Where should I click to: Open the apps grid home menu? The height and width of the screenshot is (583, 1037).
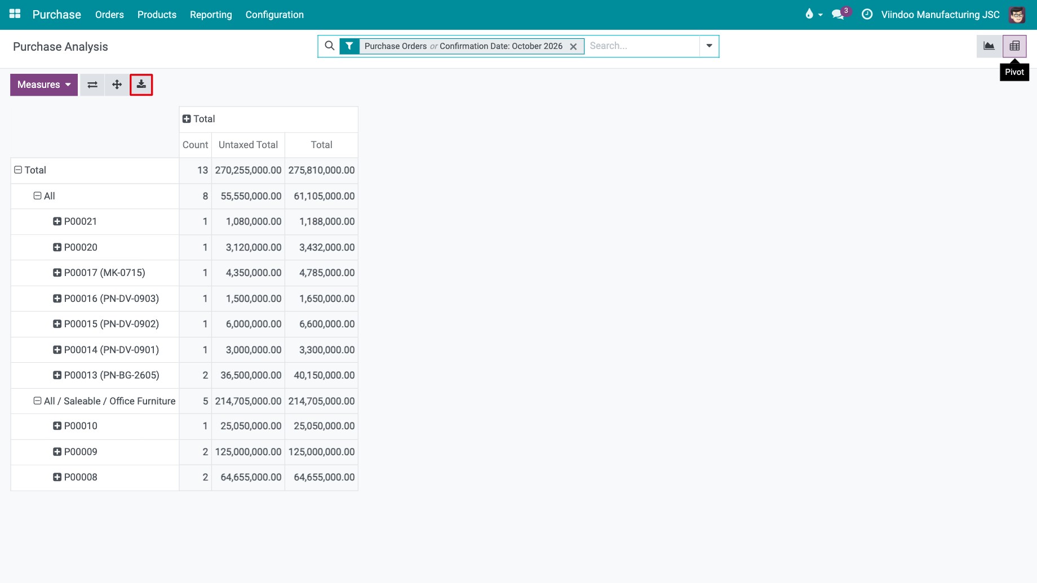tap(15, 14)
